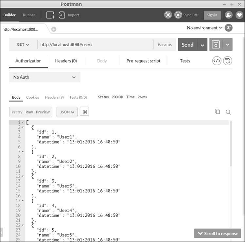Image resolution: width=245 pixels, height=242 pixels.
Task: Open the No environment dropdown
Action: [x=205, y=28]
